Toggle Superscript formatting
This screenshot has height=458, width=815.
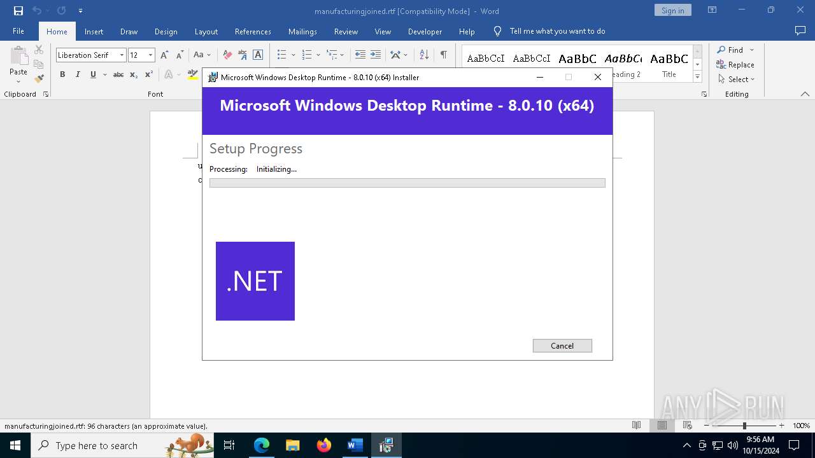point(148,74)
